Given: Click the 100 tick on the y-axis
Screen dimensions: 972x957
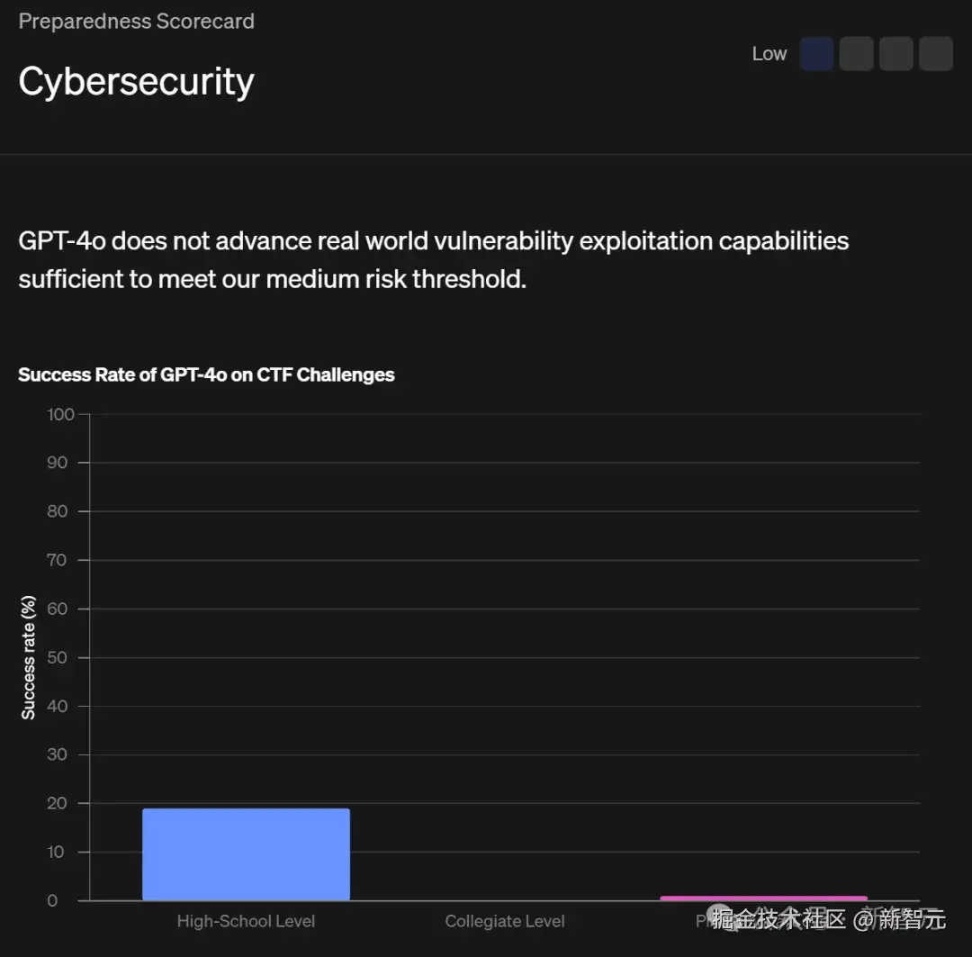Looking at the screenshot, I should tap(62, 414).
